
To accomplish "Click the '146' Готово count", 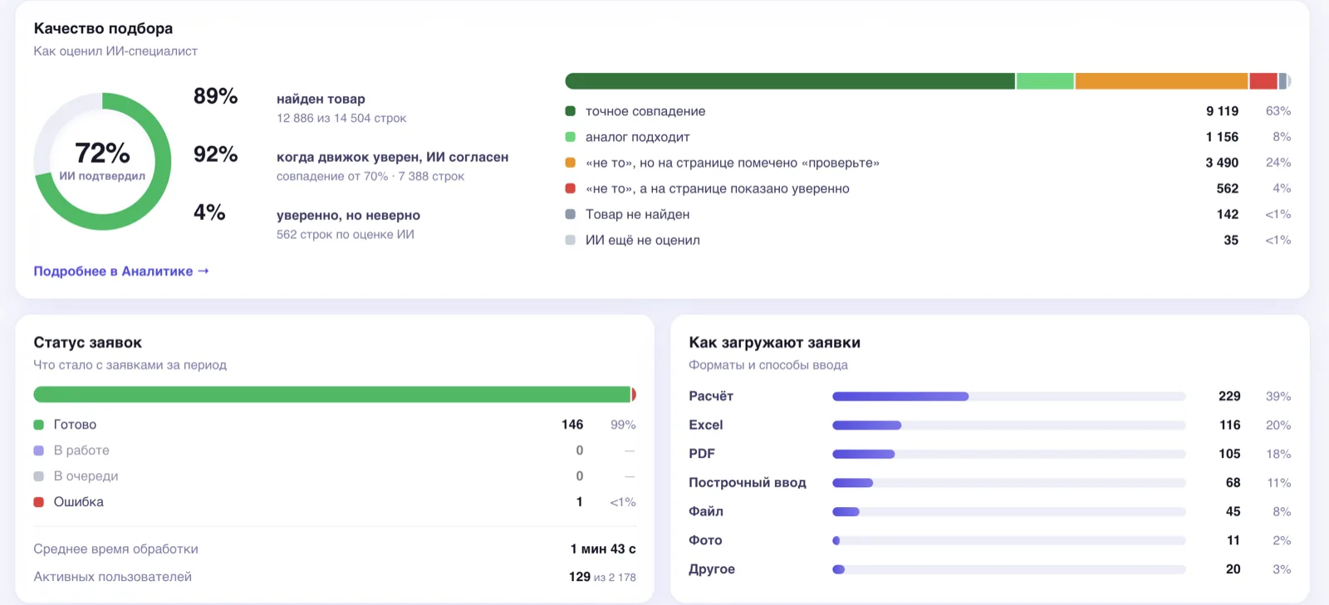I will (x=572, y=425).
